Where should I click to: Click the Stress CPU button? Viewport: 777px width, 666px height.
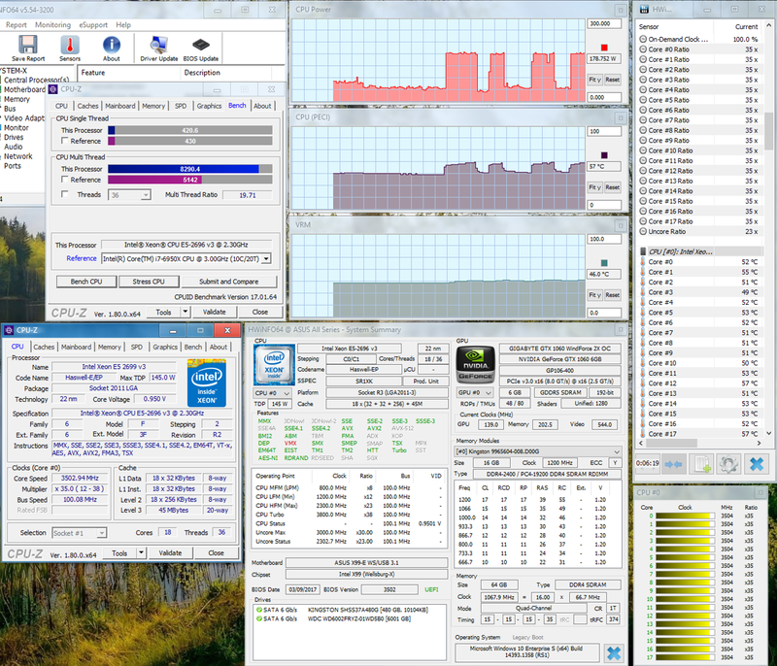(x=149, y=282)
